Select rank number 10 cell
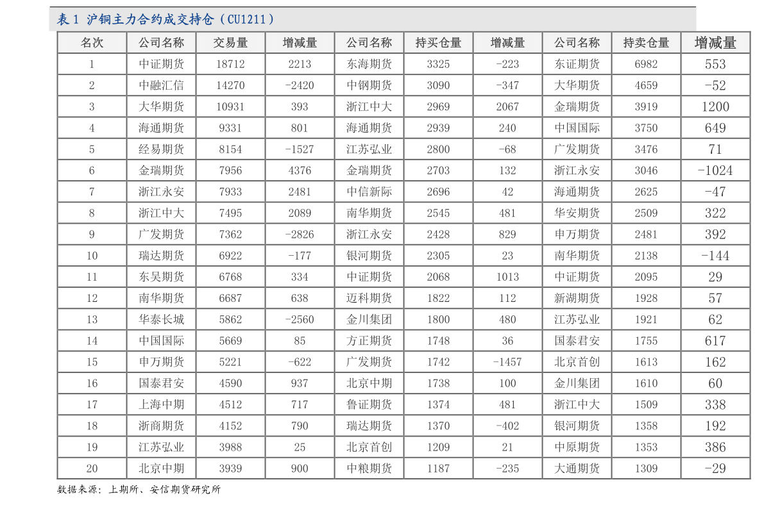 (x=92, y=255)
